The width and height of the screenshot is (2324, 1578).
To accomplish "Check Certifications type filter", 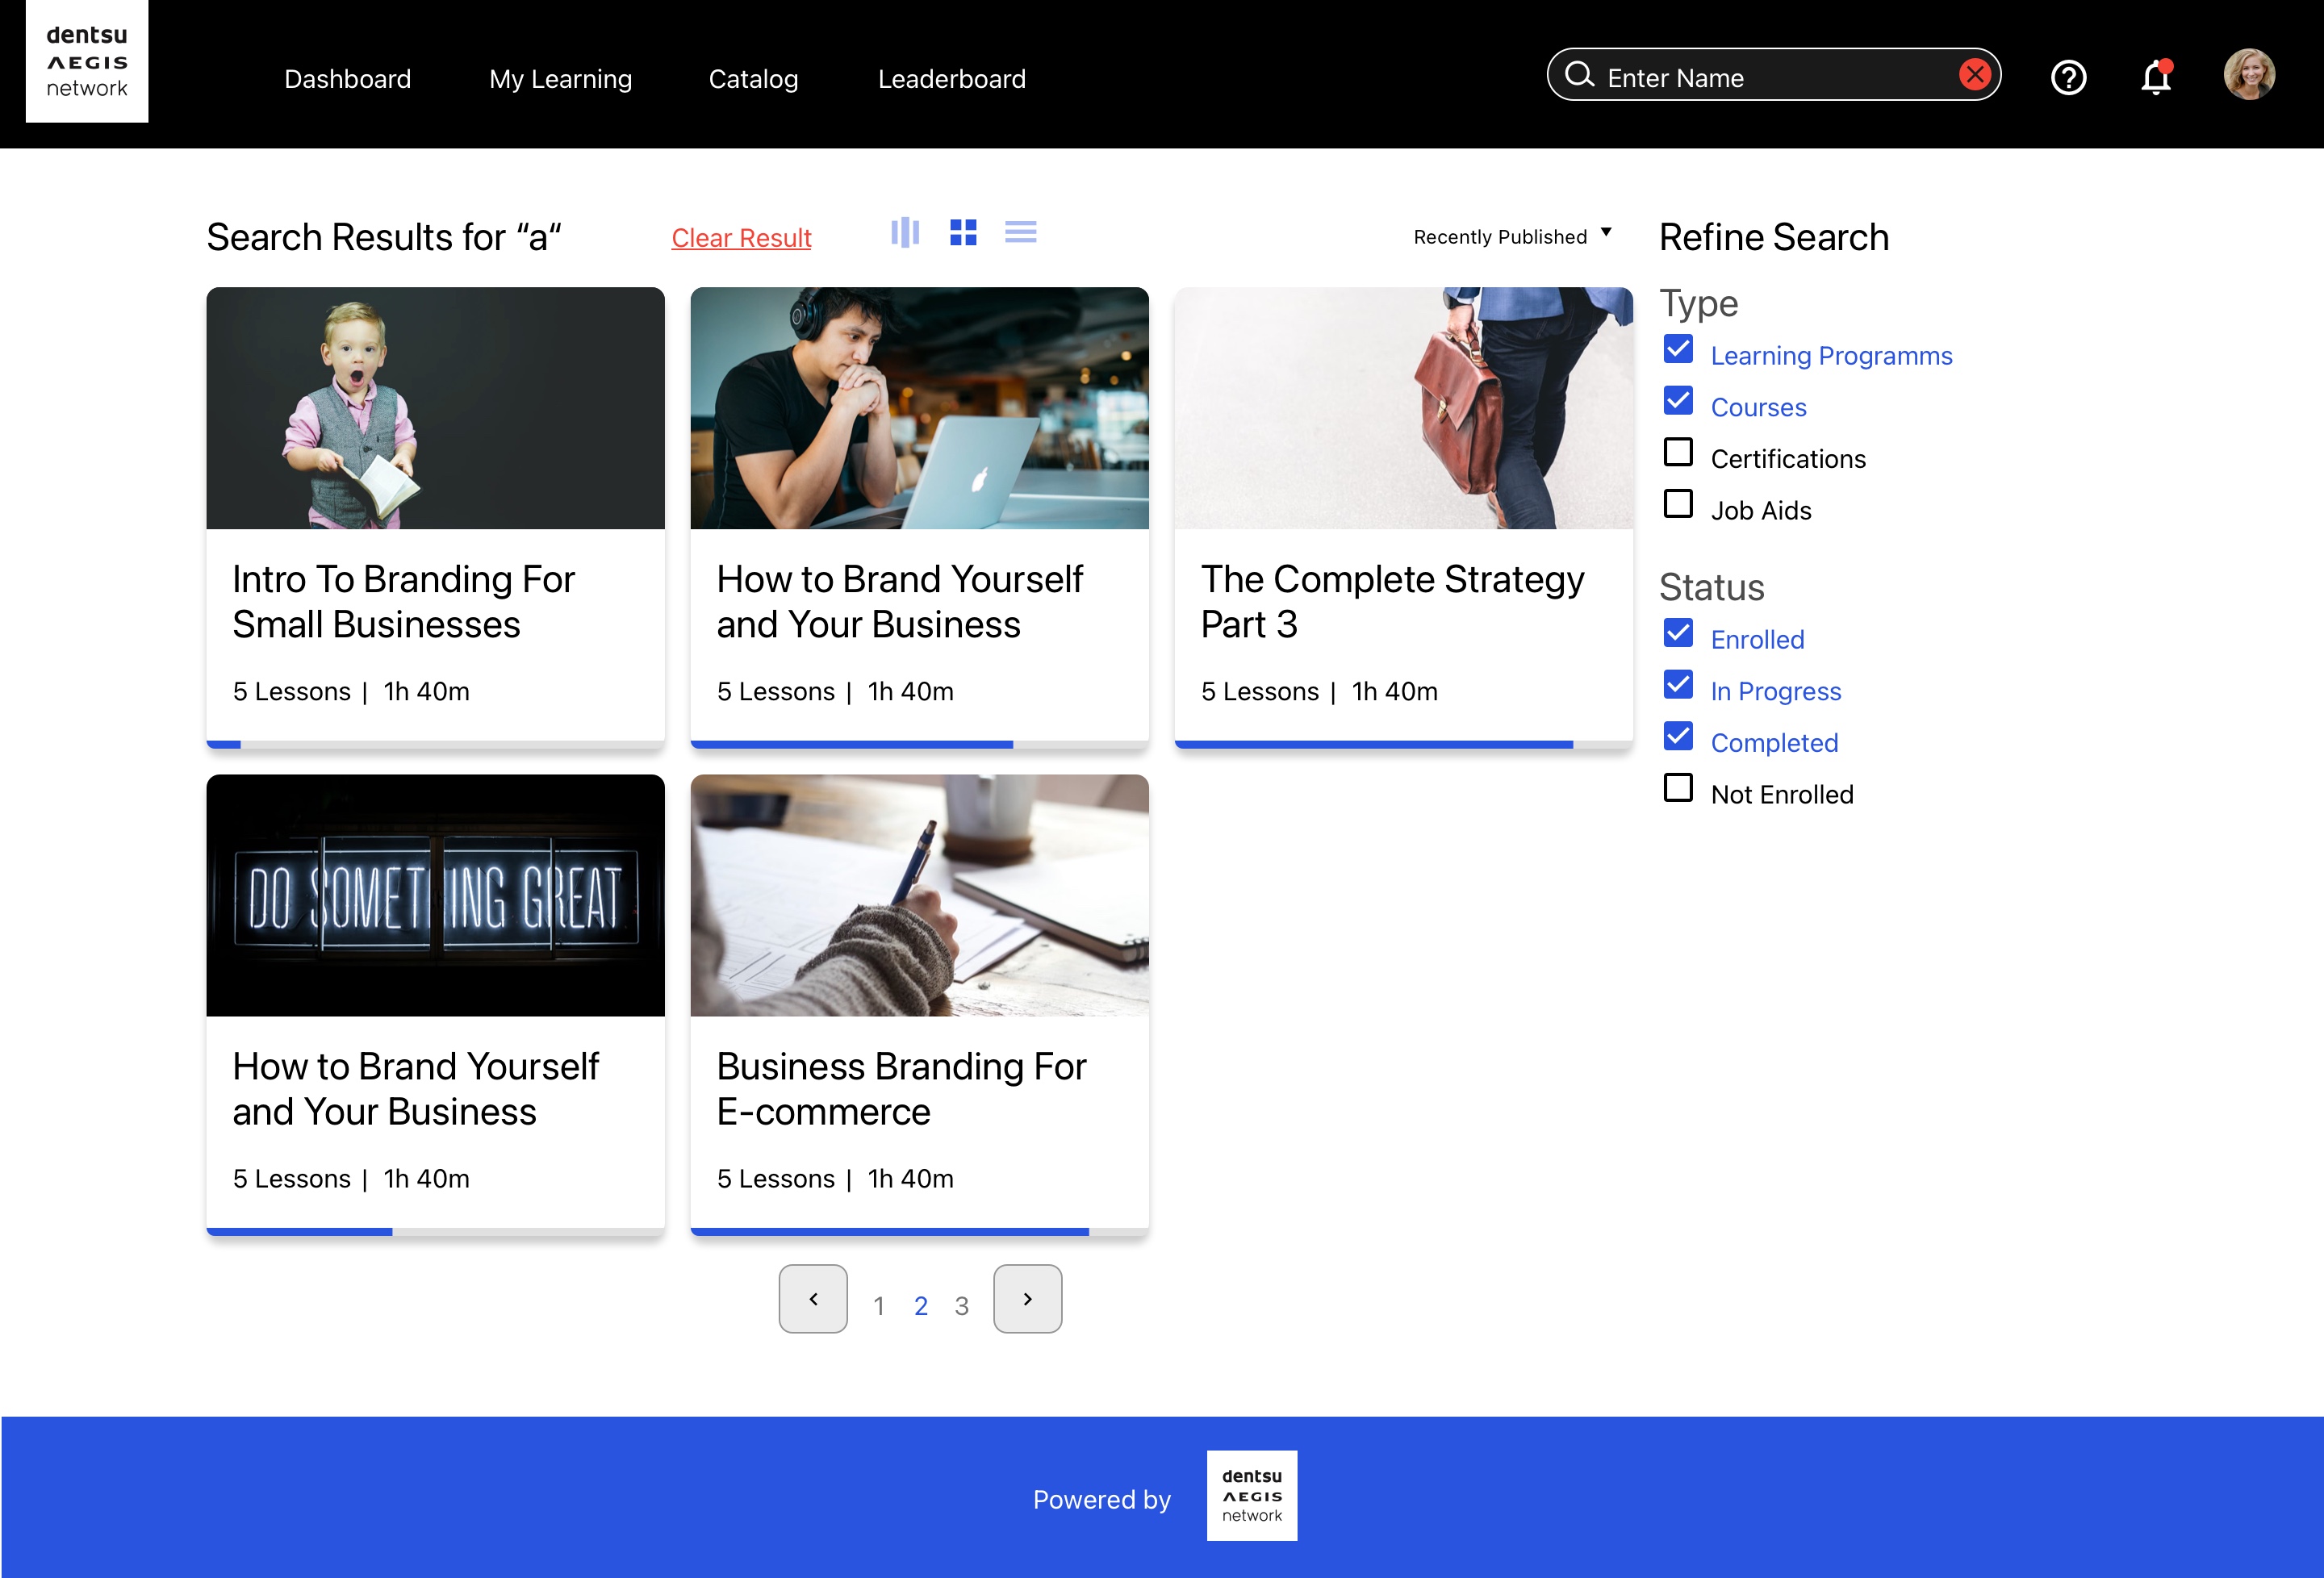I will [x=1678, y=452].
